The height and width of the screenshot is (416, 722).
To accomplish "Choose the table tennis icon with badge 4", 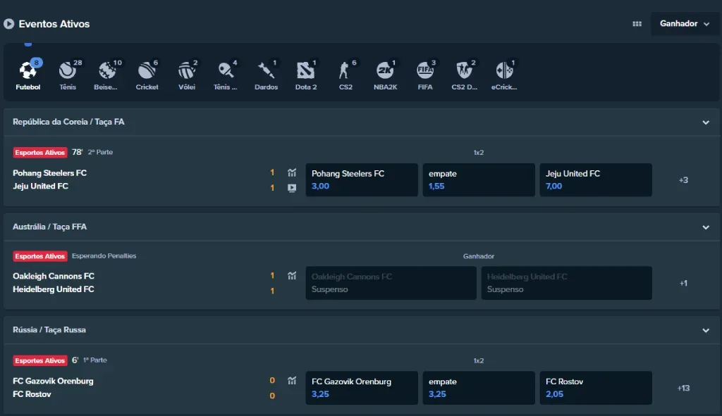I will (x=226, y=70).
